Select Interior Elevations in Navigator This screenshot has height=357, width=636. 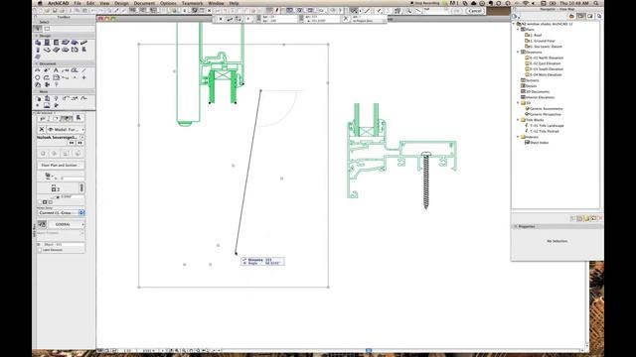(538, 97)
